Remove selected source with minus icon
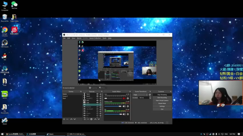 coord(88,119)
